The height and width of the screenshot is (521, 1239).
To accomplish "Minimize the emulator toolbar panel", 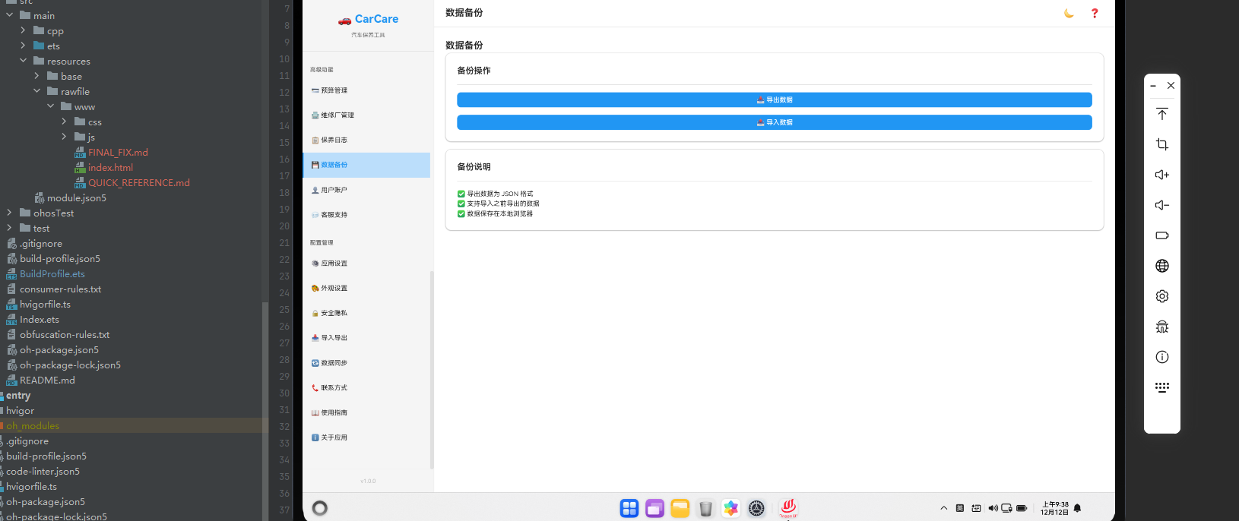I will [x=1153, y=86].
